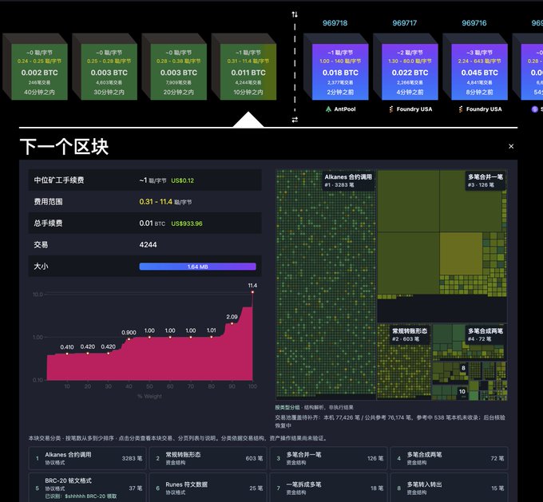Open 多笔合成两笔 category card 72 笔
This screenshot has width=543, height=502.
[x=449, y=458]
